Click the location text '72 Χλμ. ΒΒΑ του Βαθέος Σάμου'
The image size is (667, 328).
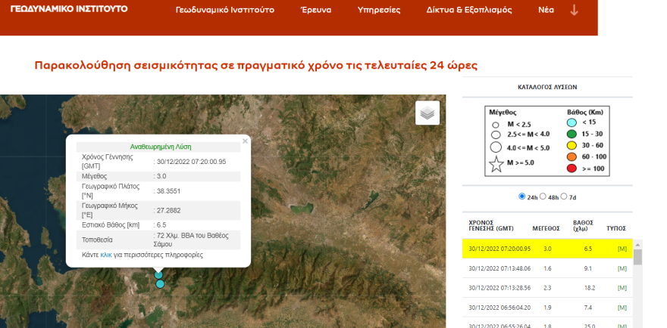pyautogui.click(x=191, y=240)
